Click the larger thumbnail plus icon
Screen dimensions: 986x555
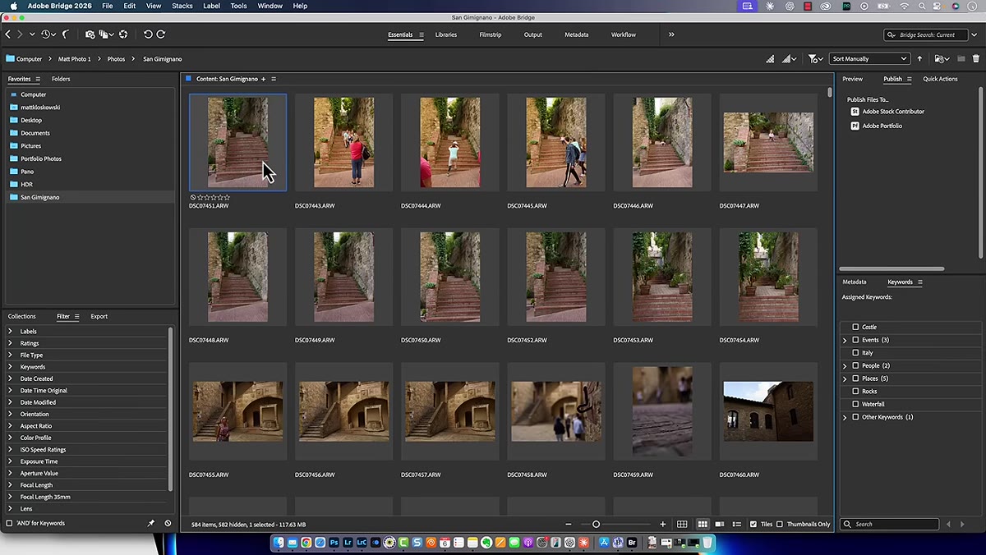[x=662, y=524]
